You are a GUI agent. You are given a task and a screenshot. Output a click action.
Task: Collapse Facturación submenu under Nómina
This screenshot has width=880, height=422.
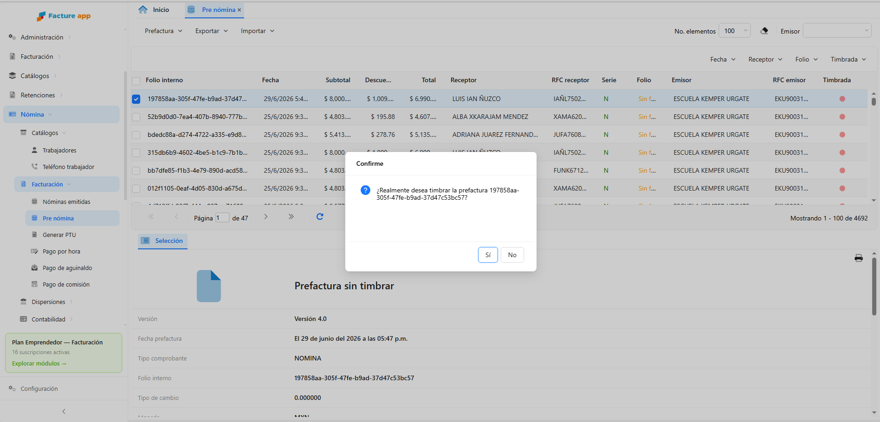tap(67, 184)
